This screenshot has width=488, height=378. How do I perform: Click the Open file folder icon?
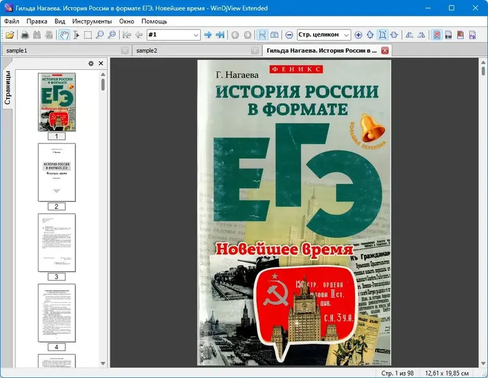click(10, 35)
